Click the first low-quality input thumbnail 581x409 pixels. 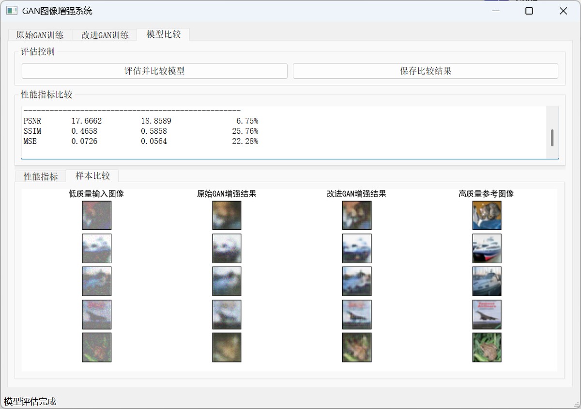96,215
